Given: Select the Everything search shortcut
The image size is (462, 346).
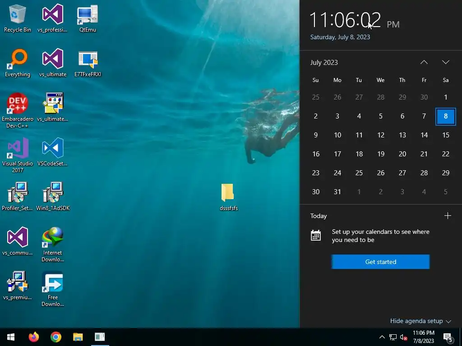Looking at the screenshot, I should click(18, 63).
